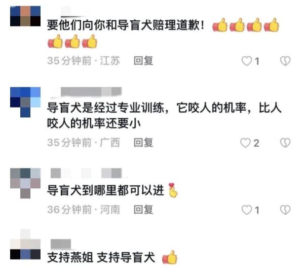The image size is (304, 269).
Task: Open avatar of the first commenter
Action: pyautogui.click(x=25, y=16)
